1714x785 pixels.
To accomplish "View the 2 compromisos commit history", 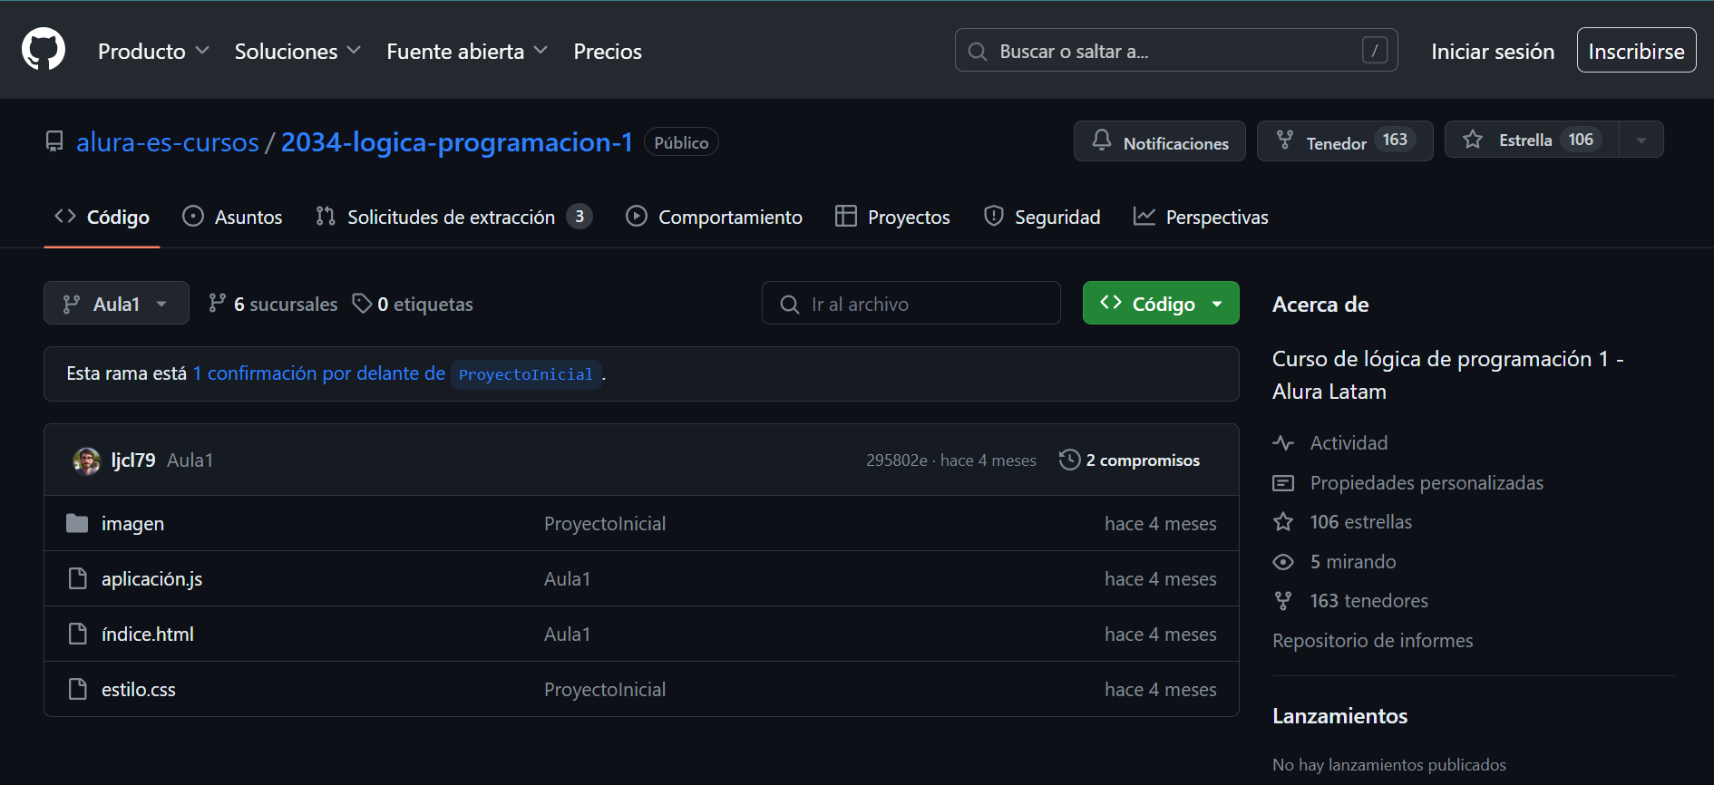I will click(x=1129, y=460).
